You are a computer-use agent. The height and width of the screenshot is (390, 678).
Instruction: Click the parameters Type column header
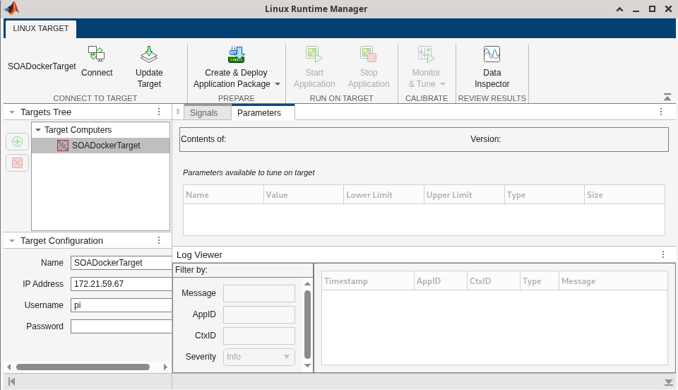[545, 194]
